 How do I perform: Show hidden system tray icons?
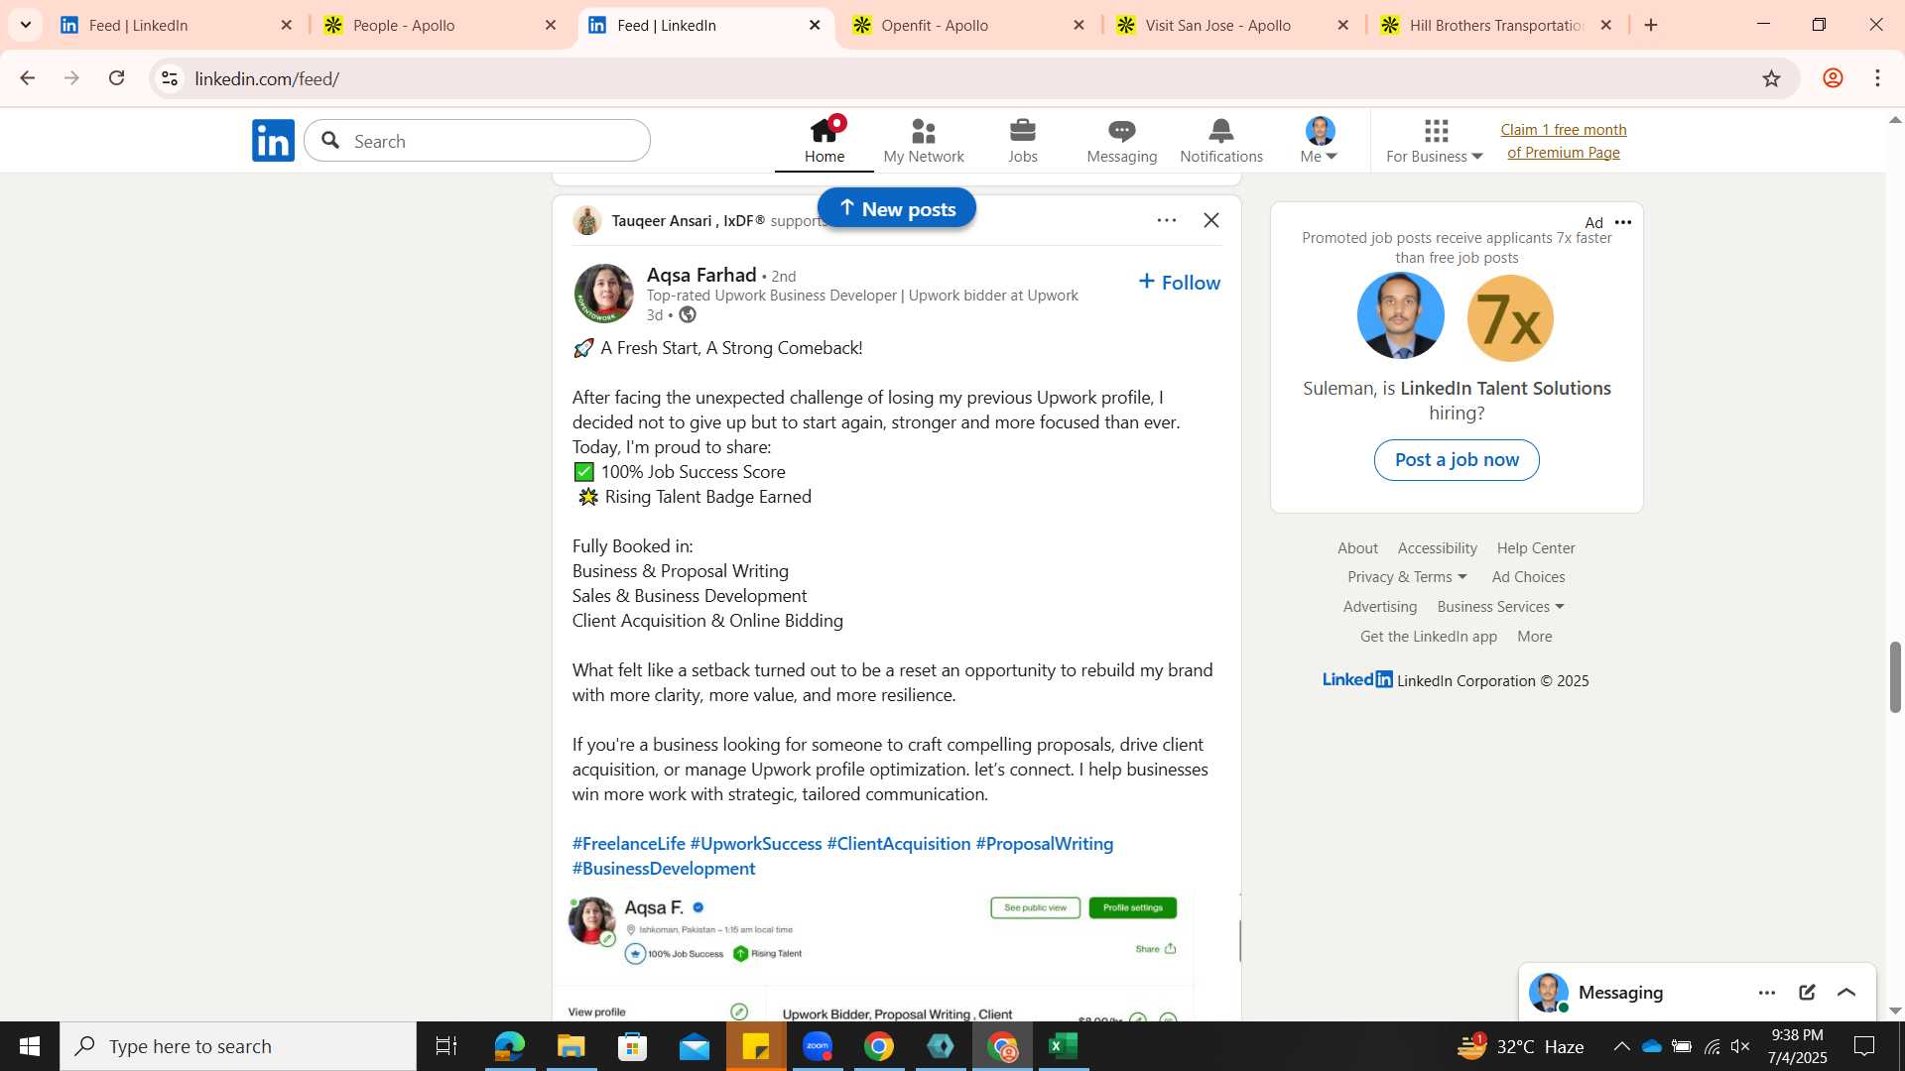click(x=1621, y=1046)
